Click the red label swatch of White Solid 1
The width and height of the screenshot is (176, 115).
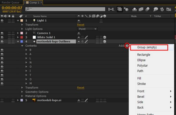22,37
